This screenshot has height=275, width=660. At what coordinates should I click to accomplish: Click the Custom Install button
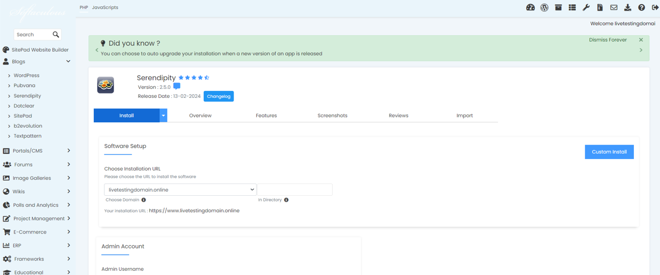point(609,152)
